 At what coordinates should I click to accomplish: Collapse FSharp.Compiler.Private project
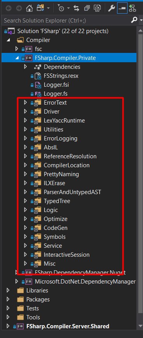[17, 58]
